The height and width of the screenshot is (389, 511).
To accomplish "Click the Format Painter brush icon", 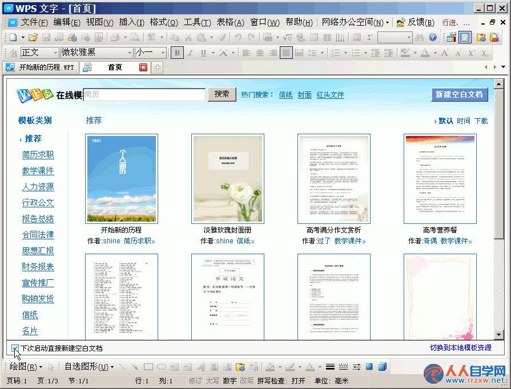I will tap(222, 38).
